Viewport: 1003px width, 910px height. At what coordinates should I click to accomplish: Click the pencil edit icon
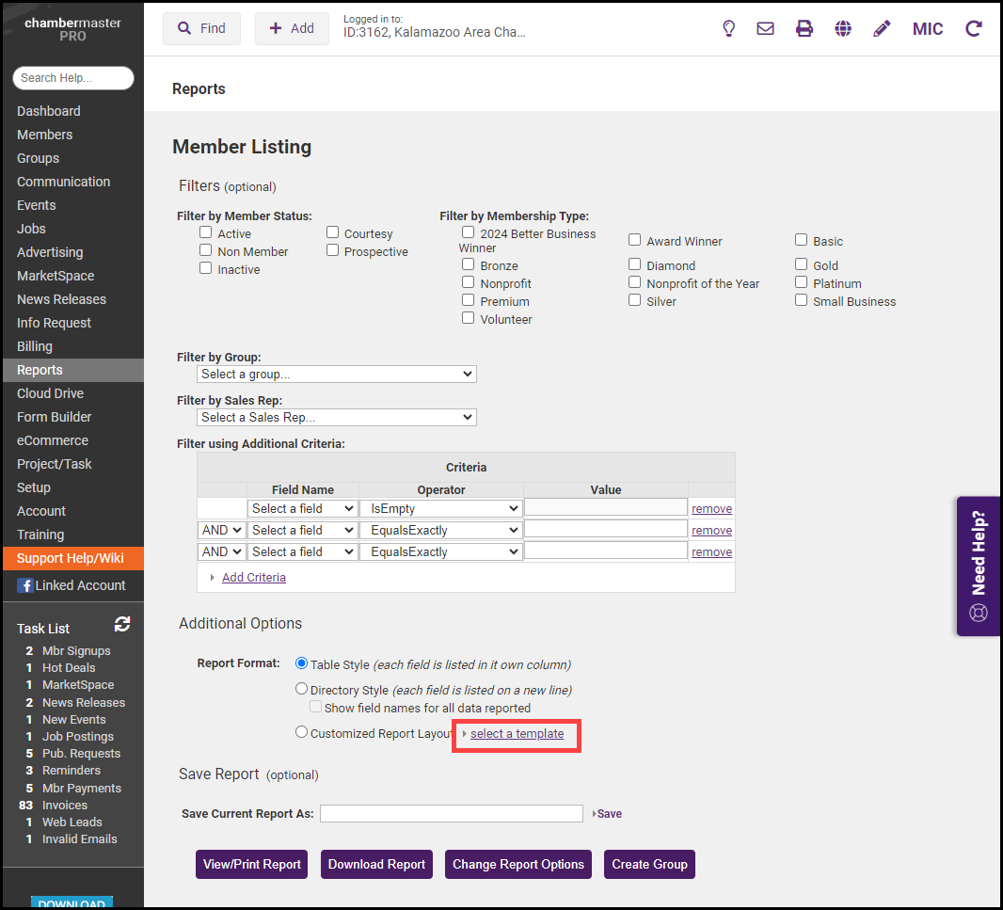click(882, 29)
